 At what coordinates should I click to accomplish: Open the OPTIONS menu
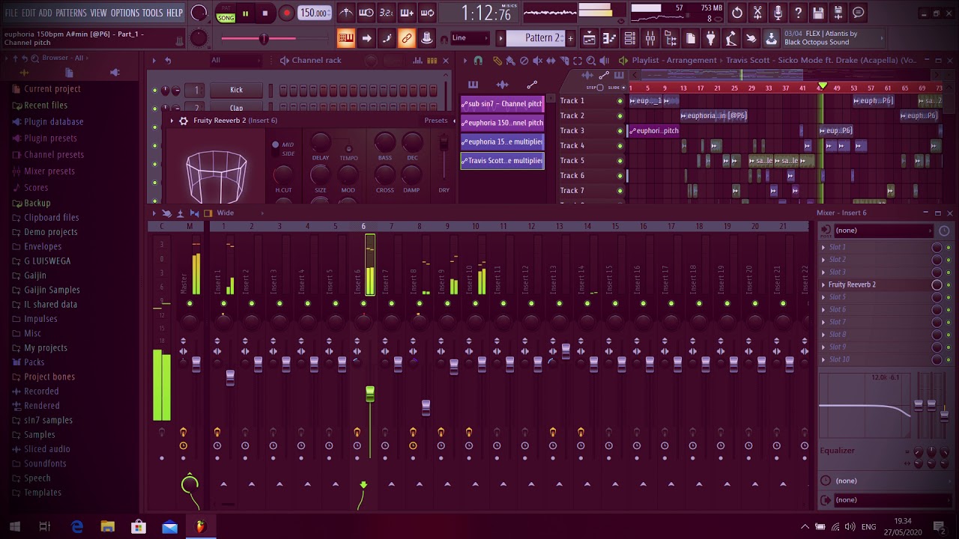tap(125, 13)
